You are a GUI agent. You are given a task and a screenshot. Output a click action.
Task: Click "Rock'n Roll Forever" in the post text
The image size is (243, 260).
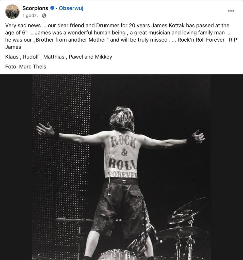pos(201,40)
